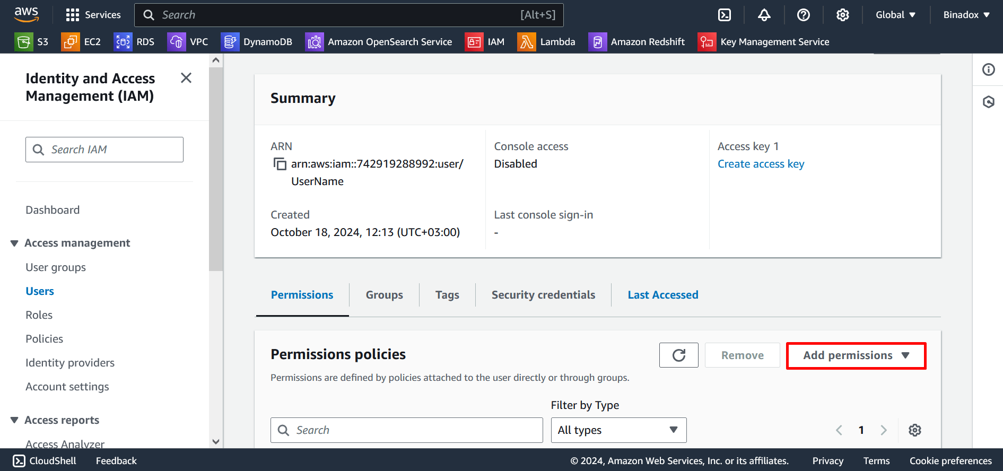
Task: Click the sidebar scrollbar down arrow
Action: [216, 441]
